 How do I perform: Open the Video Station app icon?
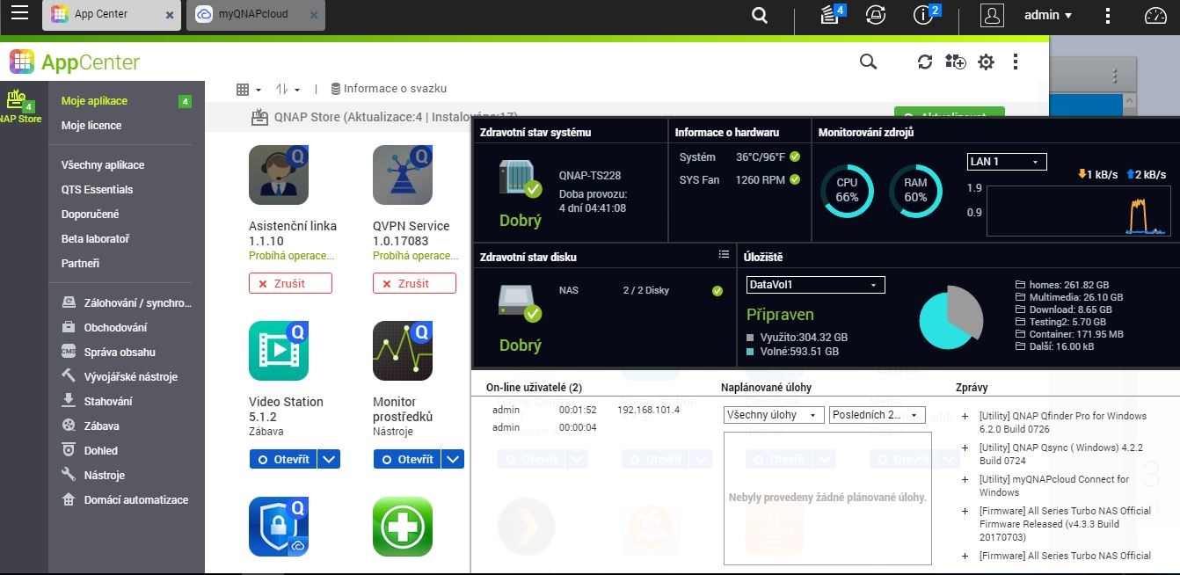[279, 350]
